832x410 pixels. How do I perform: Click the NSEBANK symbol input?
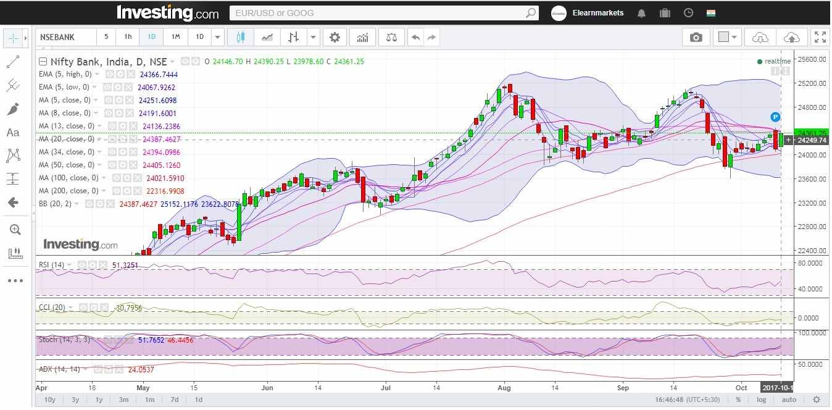(x=65, y=37)
